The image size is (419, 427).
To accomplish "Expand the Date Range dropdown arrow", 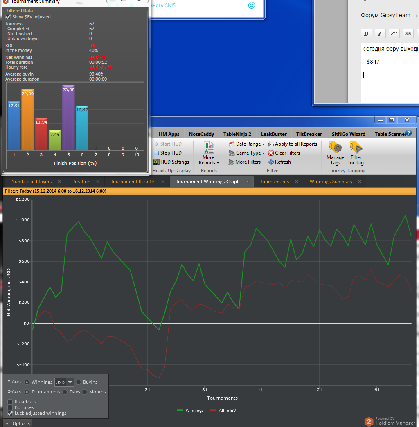I will pyautogui.click(x=263, y=144).
